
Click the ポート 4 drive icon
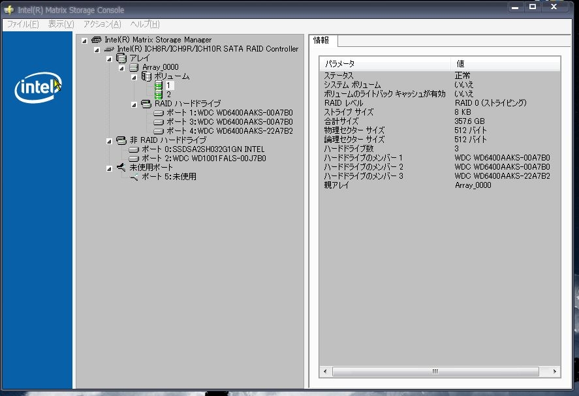(159, 131)
